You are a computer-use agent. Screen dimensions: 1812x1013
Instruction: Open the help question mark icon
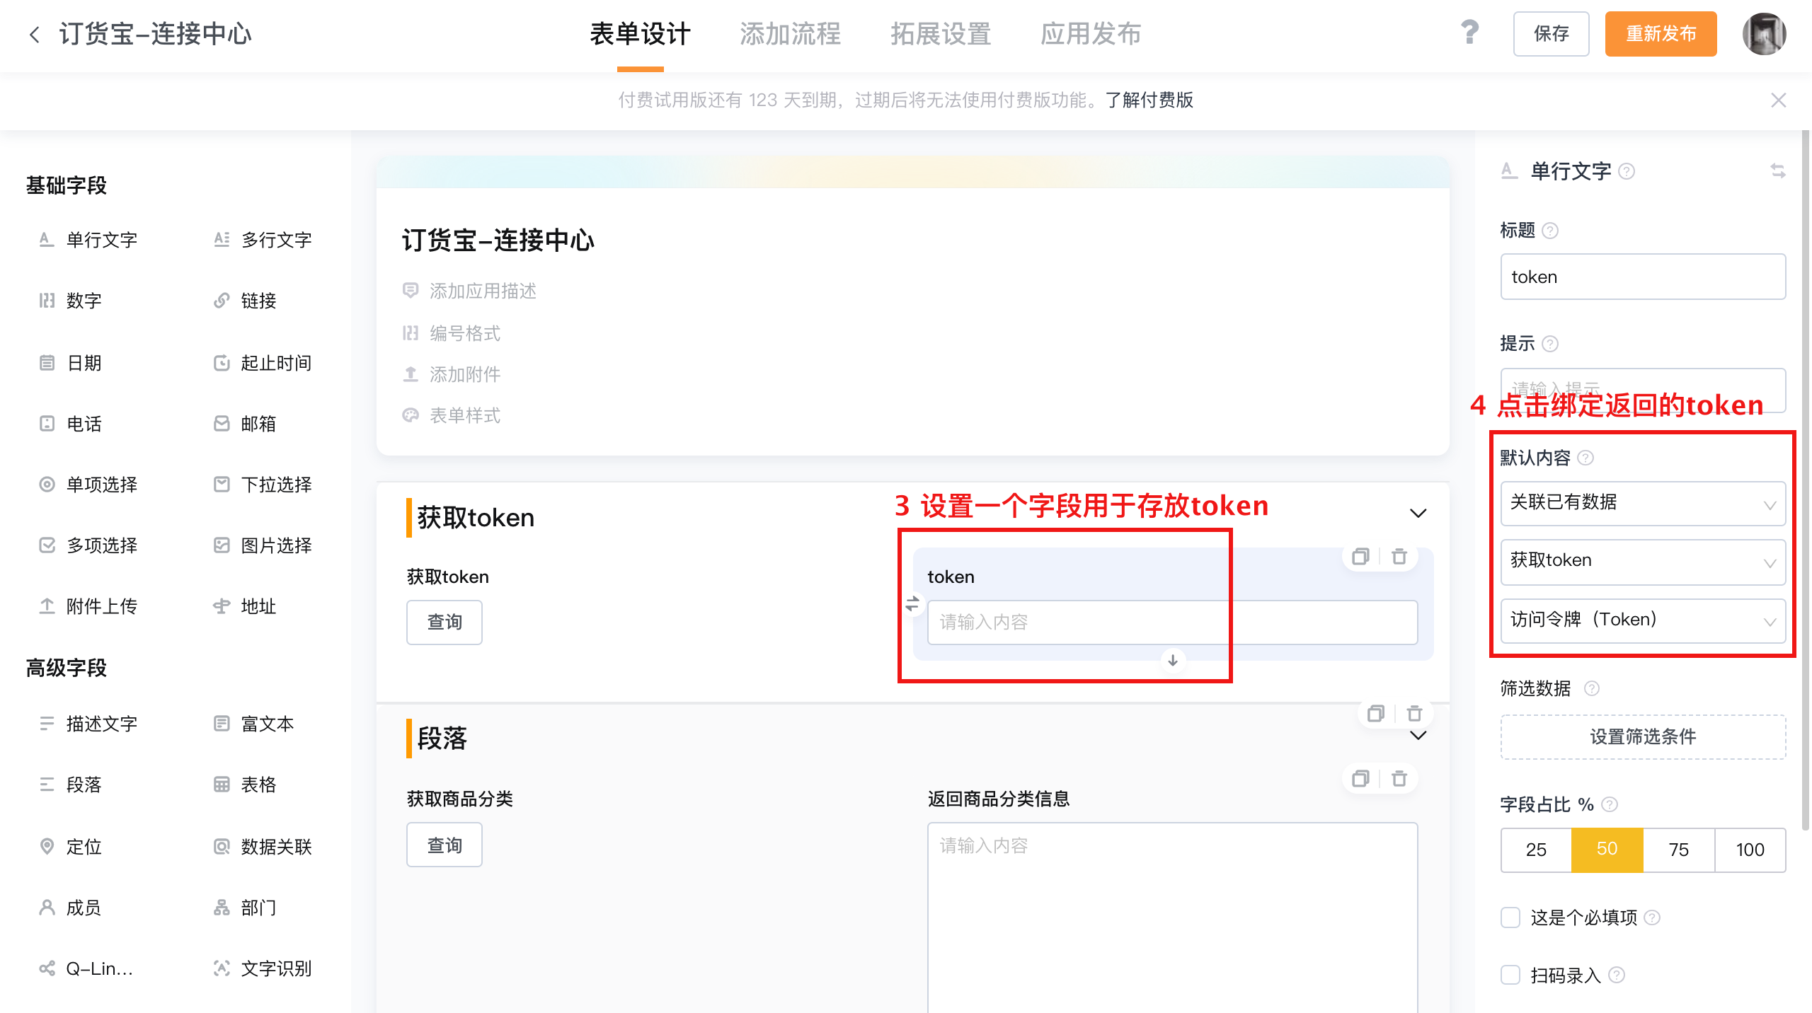pyautogui.click(x=1469, y=33)
